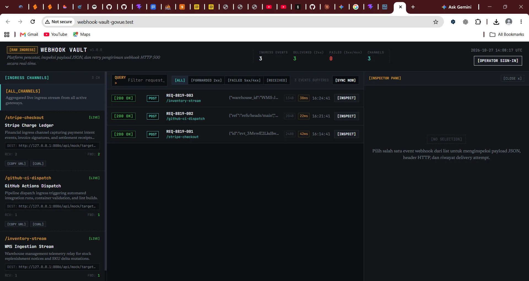Close the Inspector Pane
This screenshot has width=529, height=281.
(512, 79)
